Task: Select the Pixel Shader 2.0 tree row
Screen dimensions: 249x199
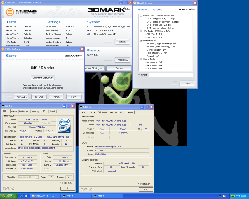Action: [x=157, y=53]
